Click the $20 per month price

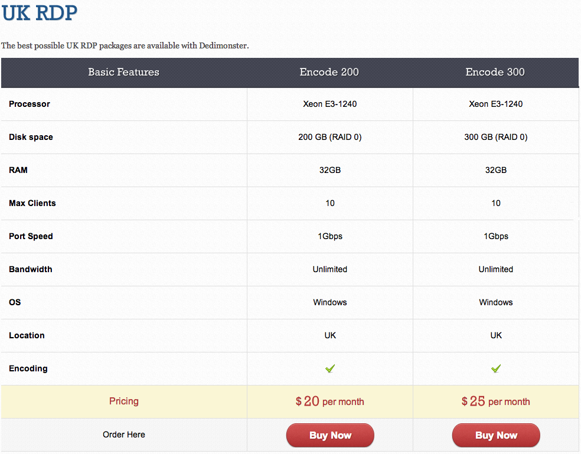330,401
